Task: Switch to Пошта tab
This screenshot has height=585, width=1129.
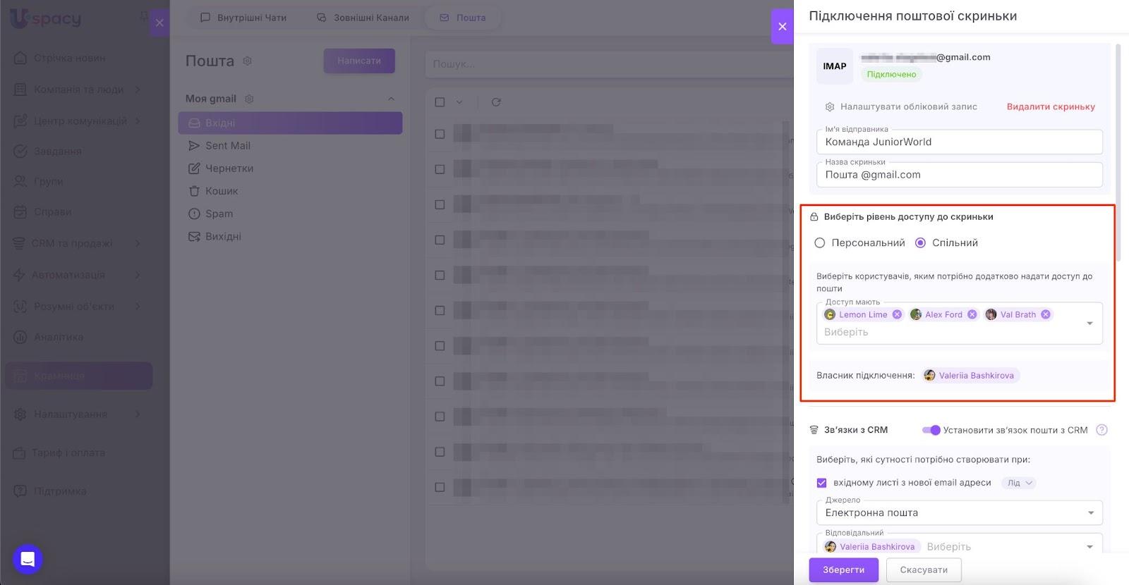Action: [x=463, y=18]
